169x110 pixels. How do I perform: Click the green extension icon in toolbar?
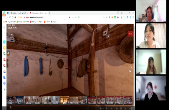115,17
